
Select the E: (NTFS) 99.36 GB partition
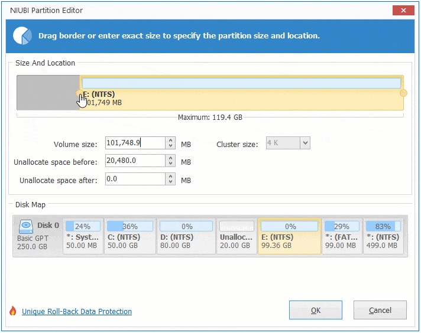[289, 236]
